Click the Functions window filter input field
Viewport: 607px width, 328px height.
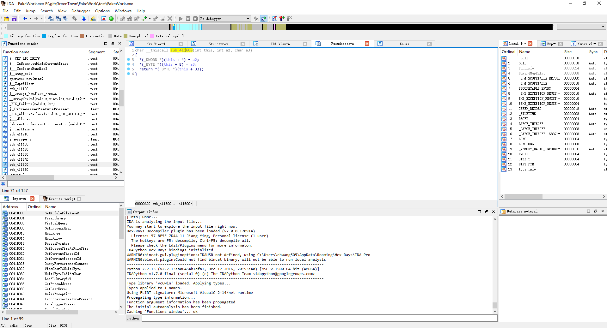point(65,184)
